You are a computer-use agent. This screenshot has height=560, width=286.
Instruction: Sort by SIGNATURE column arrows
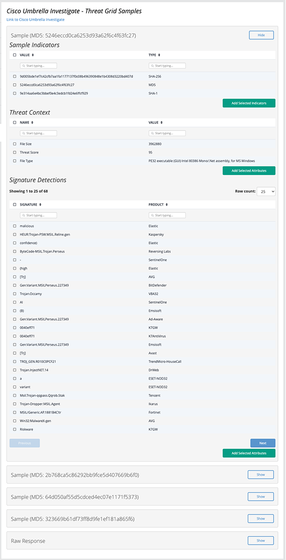[x=40, y=205]
